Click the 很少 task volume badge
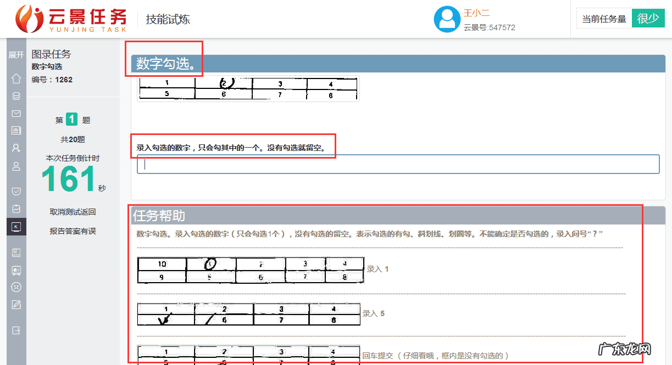Viewport: 672px width, 365px height. 648,18
